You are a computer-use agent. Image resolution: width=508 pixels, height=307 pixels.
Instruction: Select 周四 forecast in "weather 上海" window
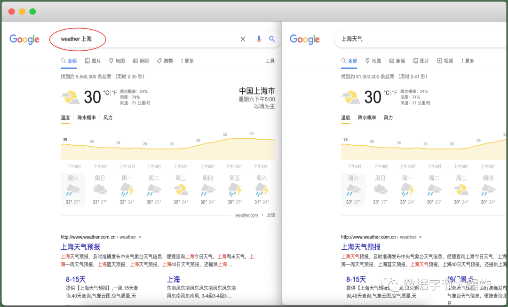pyautogui.click(x=208, y=190)
